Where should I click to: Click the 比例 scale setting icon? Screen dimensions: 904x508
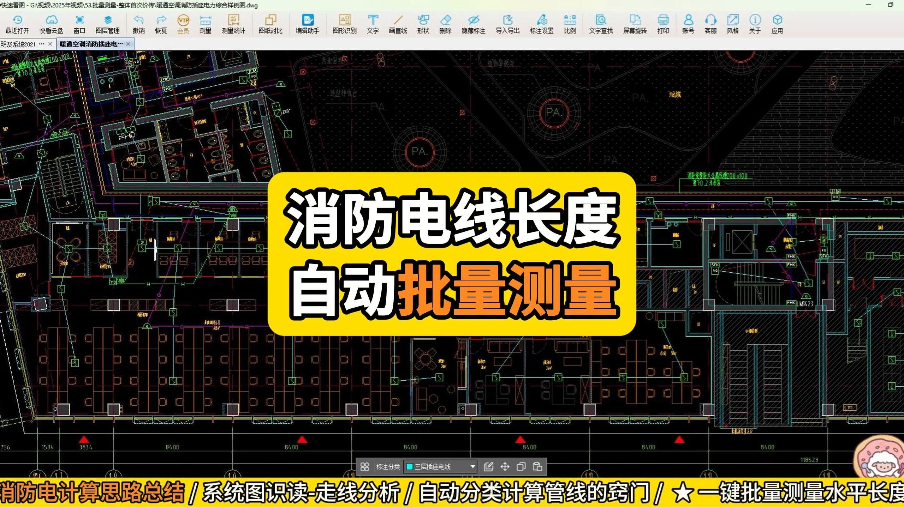[570, 24]
